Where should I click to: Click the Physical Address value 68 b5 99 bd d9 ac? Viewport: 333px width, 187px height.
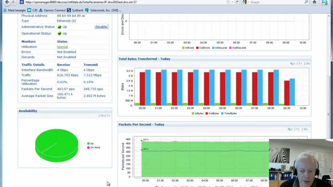(x=71, y=16)
